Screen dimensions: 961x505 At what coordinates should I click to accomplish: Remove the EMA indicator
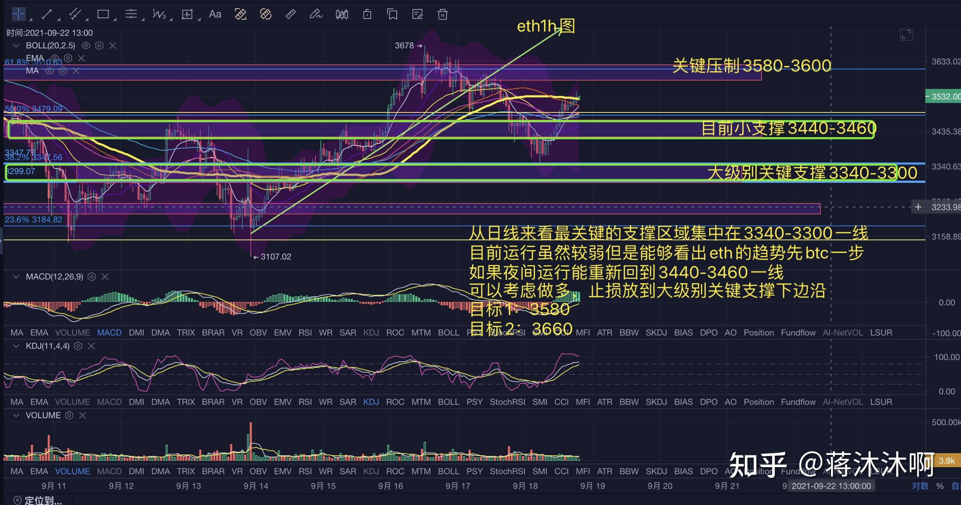(x=81, y=58)
